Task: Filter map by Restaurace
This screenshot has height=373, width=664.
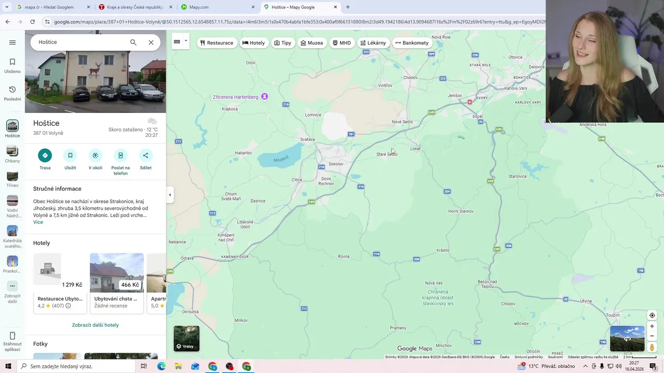Action: pyautogui.click(x=217, y=43)
